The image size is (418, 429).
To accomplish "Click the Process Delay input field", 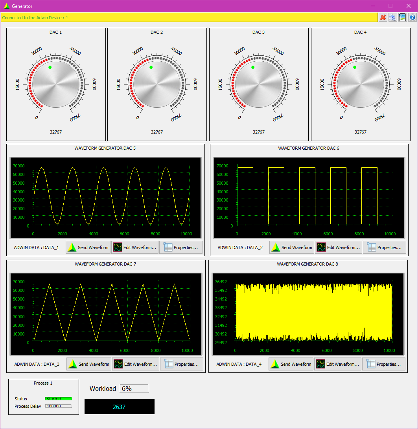I will pyautogui.click(x=59, y=406).
